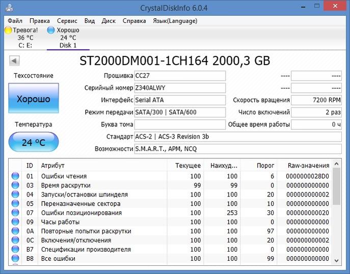Click worst value 253 in row 07
Image resolution: width=350 pixels, height=274 pixels.
pos(232,213)
